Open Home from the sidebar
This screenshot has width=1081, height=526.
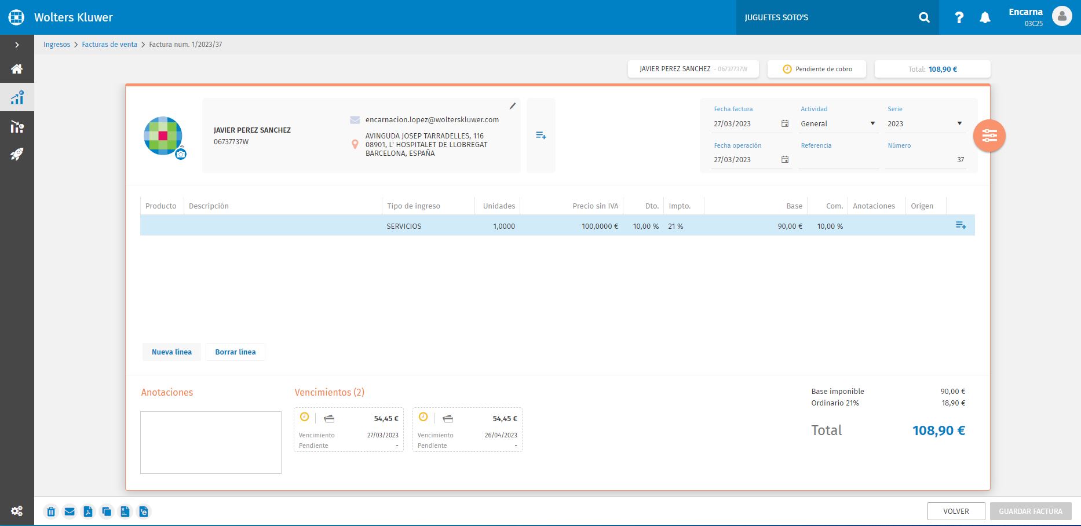pyautogui.click(x=17, y=69)
